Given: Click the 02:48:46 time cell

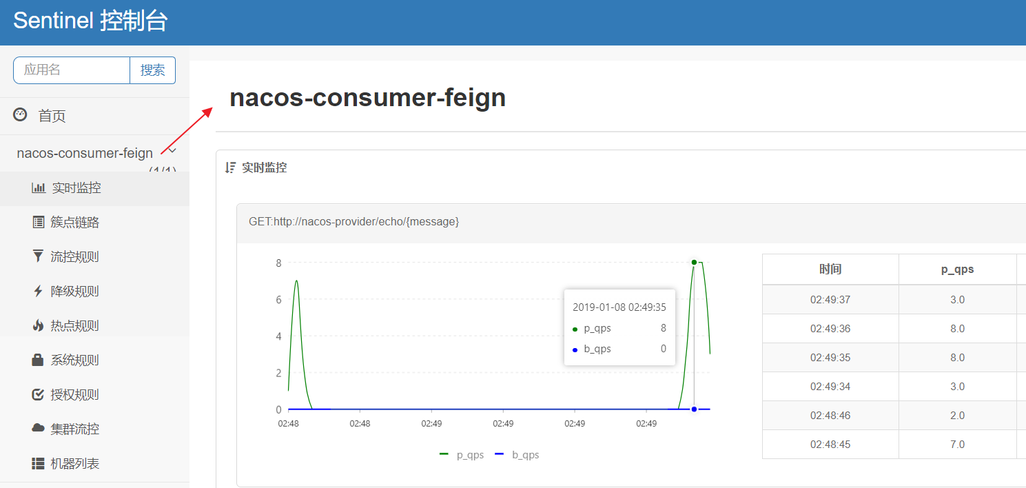Looking at the screenshot, I should coord(830,415).
